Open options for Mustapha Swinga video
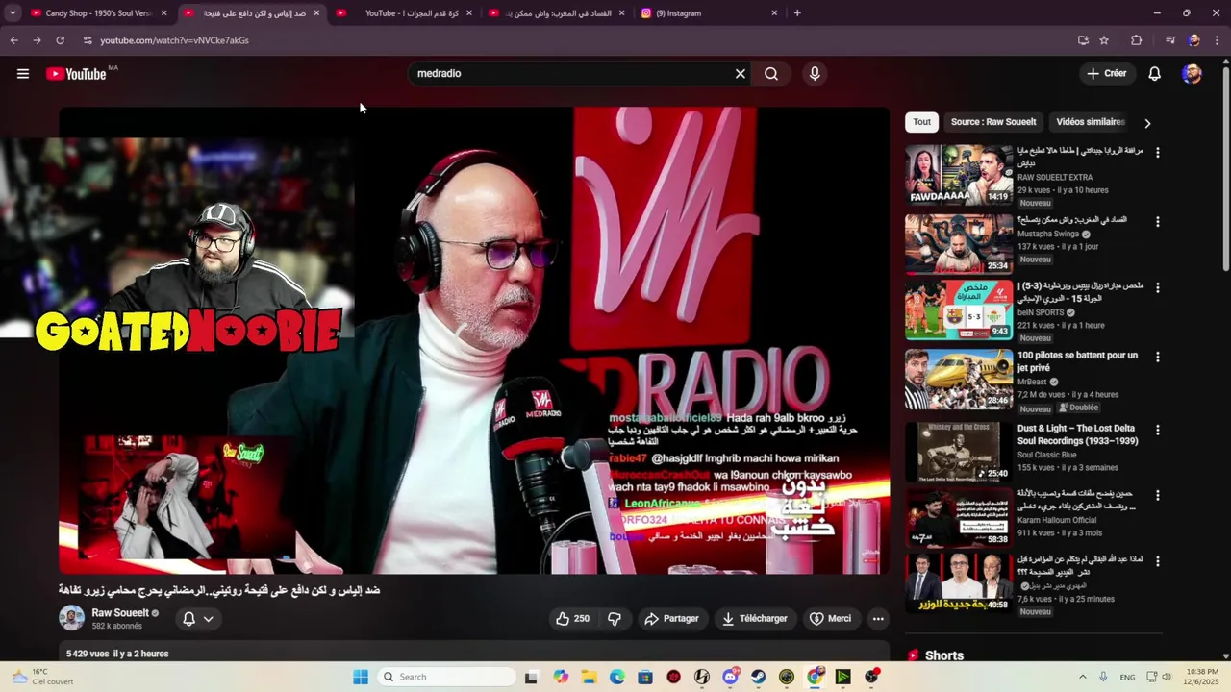 1158,222
